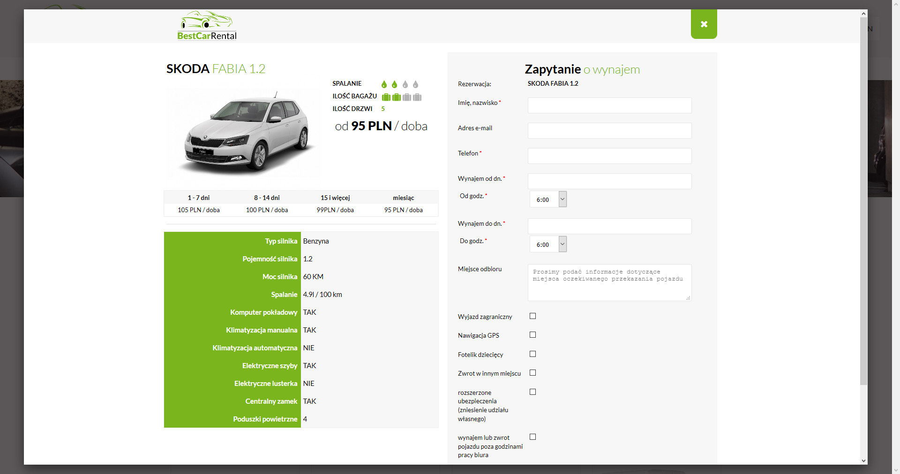Click the Miejsce odbioru text area
The image size is (900, 474).
point(609,282)
